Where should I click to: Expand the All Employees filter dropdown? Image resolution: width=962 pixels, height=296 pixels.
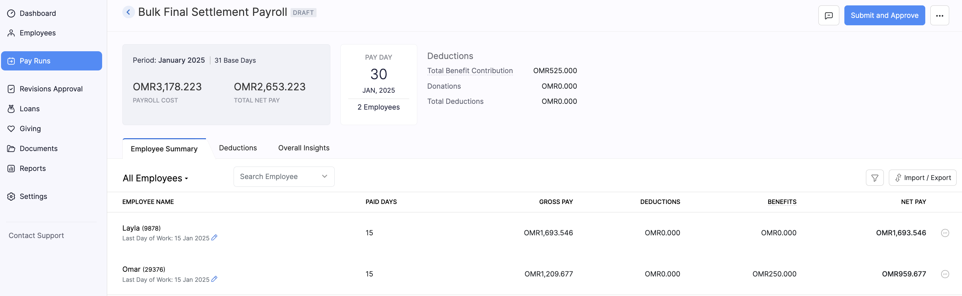coord(155,178)
